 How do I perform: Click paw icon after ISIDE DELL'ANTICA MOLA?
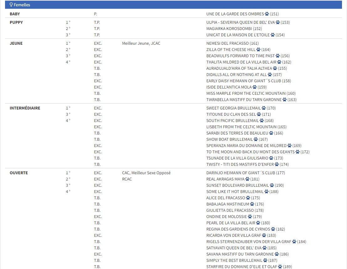click(255, 87)
